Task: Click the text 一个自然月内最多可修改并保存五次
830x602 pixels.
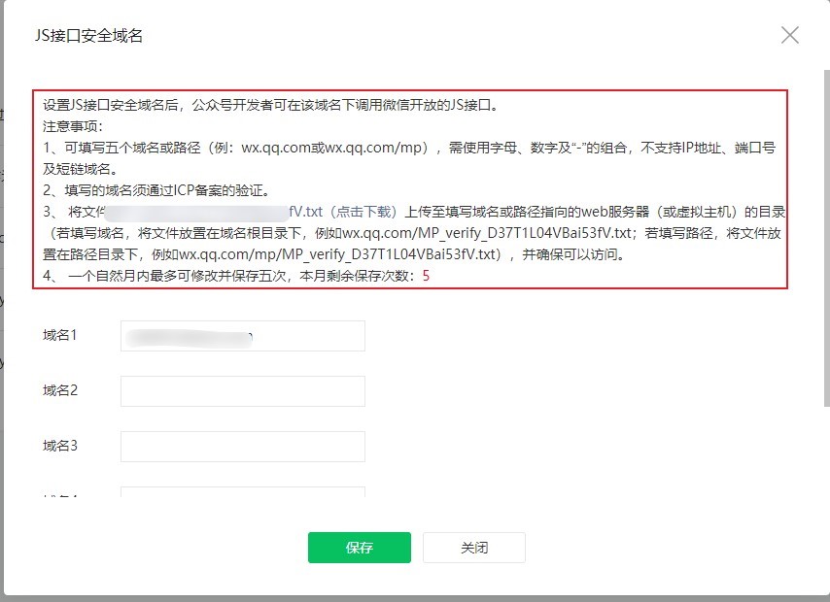Action: pos(177,276)
